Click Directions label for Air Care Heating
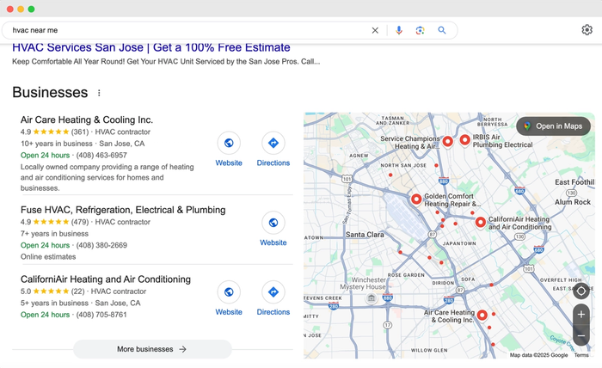This screenshot has height=368, width=602. click(x=273, y=163)
